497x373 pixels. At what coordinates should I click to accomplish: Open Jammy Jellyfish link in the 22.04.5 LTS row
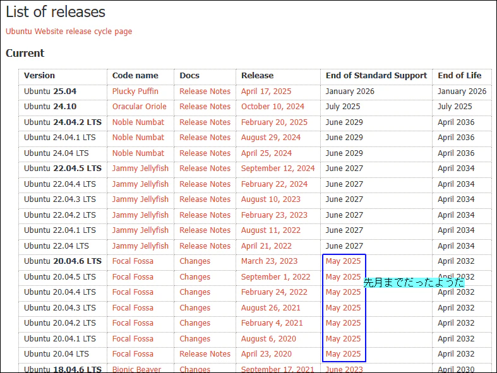point(140,169)
